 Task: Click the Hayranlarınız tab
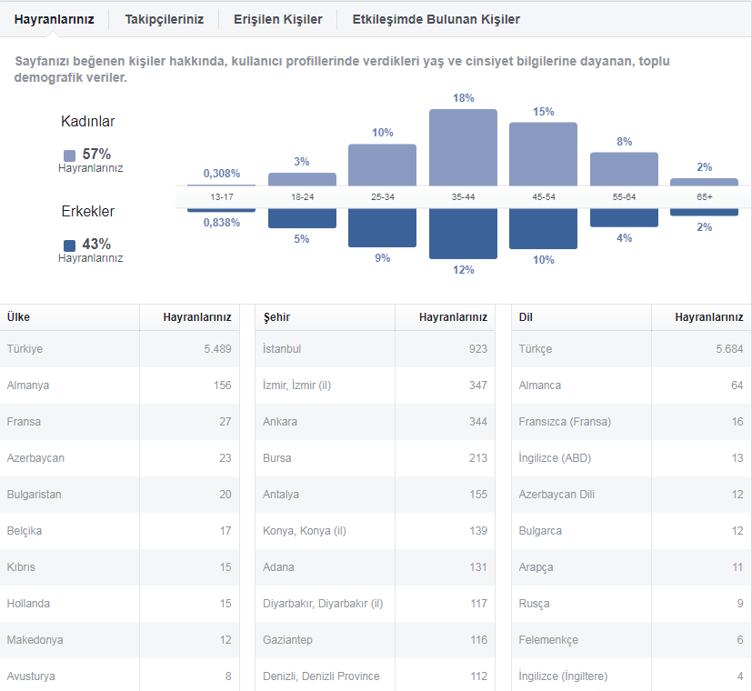[54, 19]
